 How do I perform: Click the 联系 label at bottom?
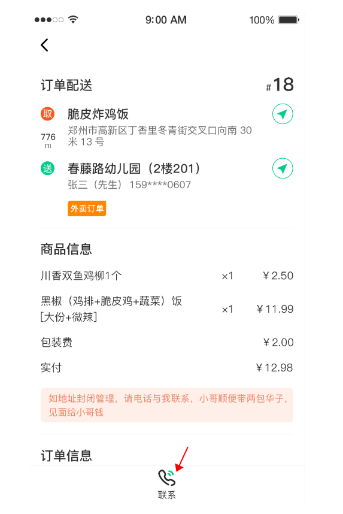[167, 495]
